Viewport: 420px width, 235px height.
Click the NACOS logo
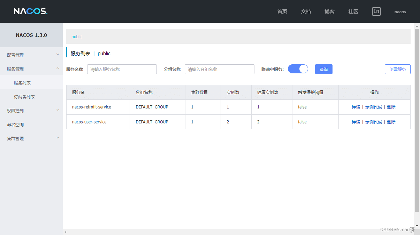31,11
